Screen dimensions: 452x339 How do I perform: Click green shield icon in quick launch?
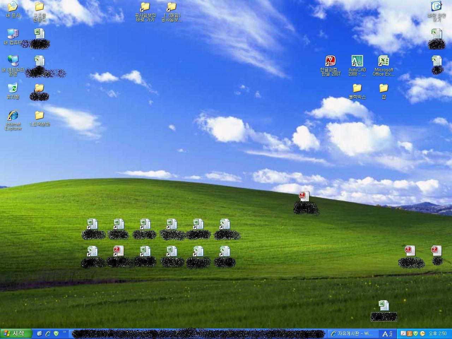click(x=56, y=333)
